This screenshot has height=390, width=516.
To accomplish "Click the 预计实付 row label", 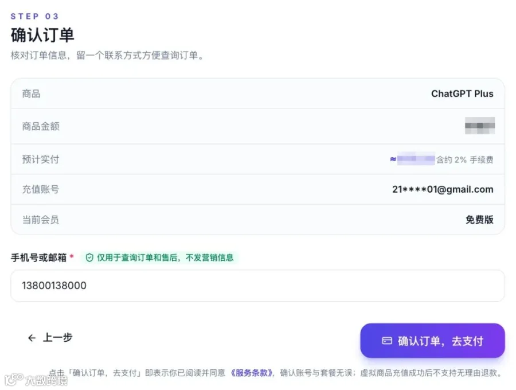I will pyautogui.click(x=41, y=159).
